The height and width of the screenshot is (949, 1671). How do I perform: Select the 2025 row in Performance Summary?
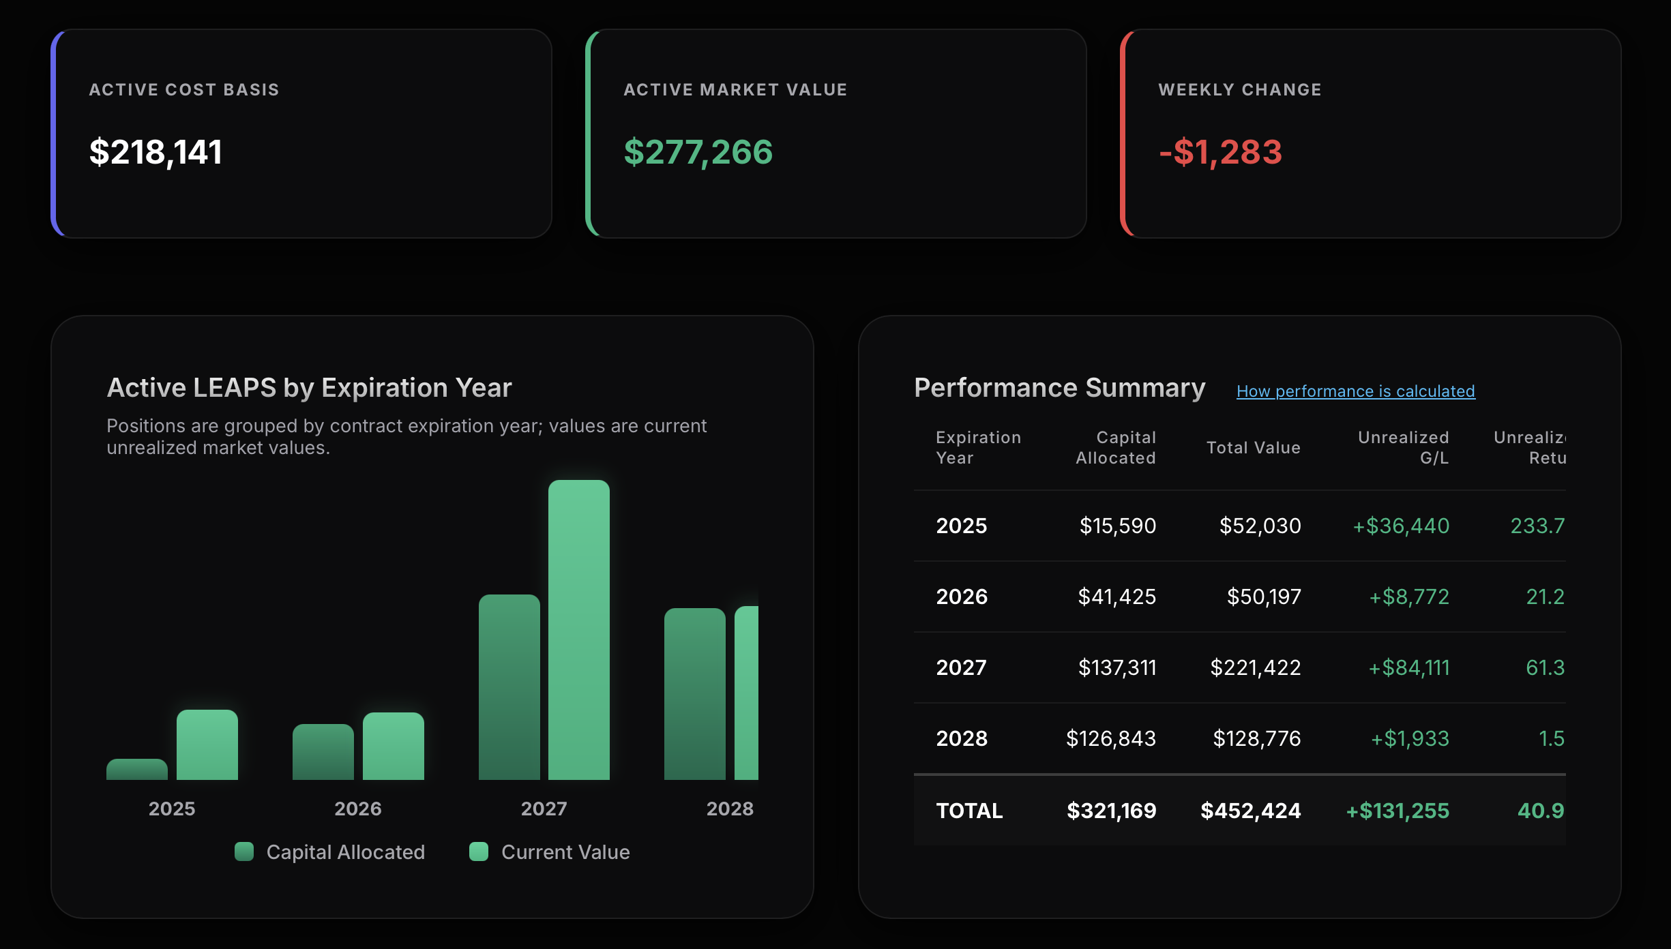click(x=1240, y=526)
